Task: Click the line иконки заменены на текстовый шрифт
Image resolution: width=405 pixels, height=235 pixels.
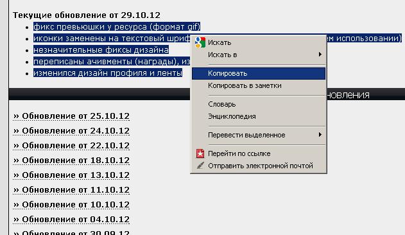Action: (112, 39)
